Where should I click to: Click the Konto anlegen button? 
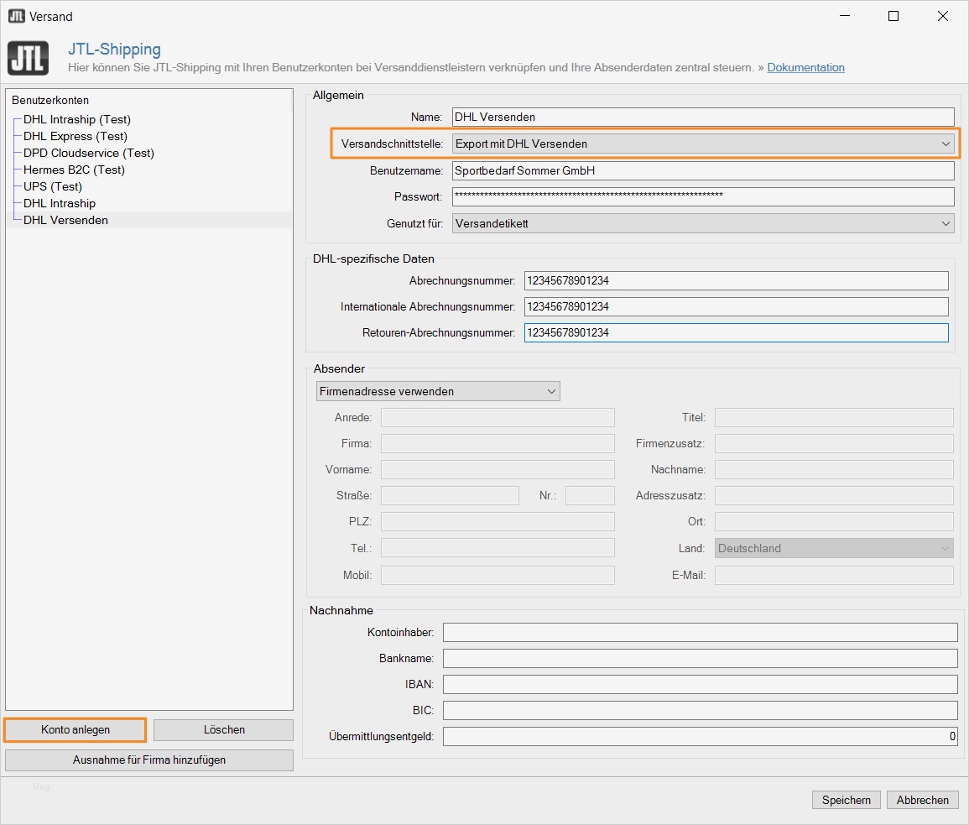tap(76, 730)
